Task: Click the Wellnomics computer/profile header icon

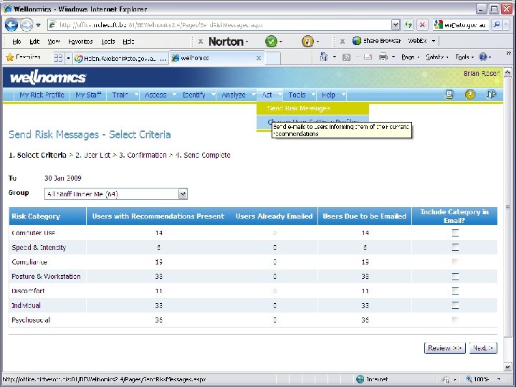Action: point(449,95)
